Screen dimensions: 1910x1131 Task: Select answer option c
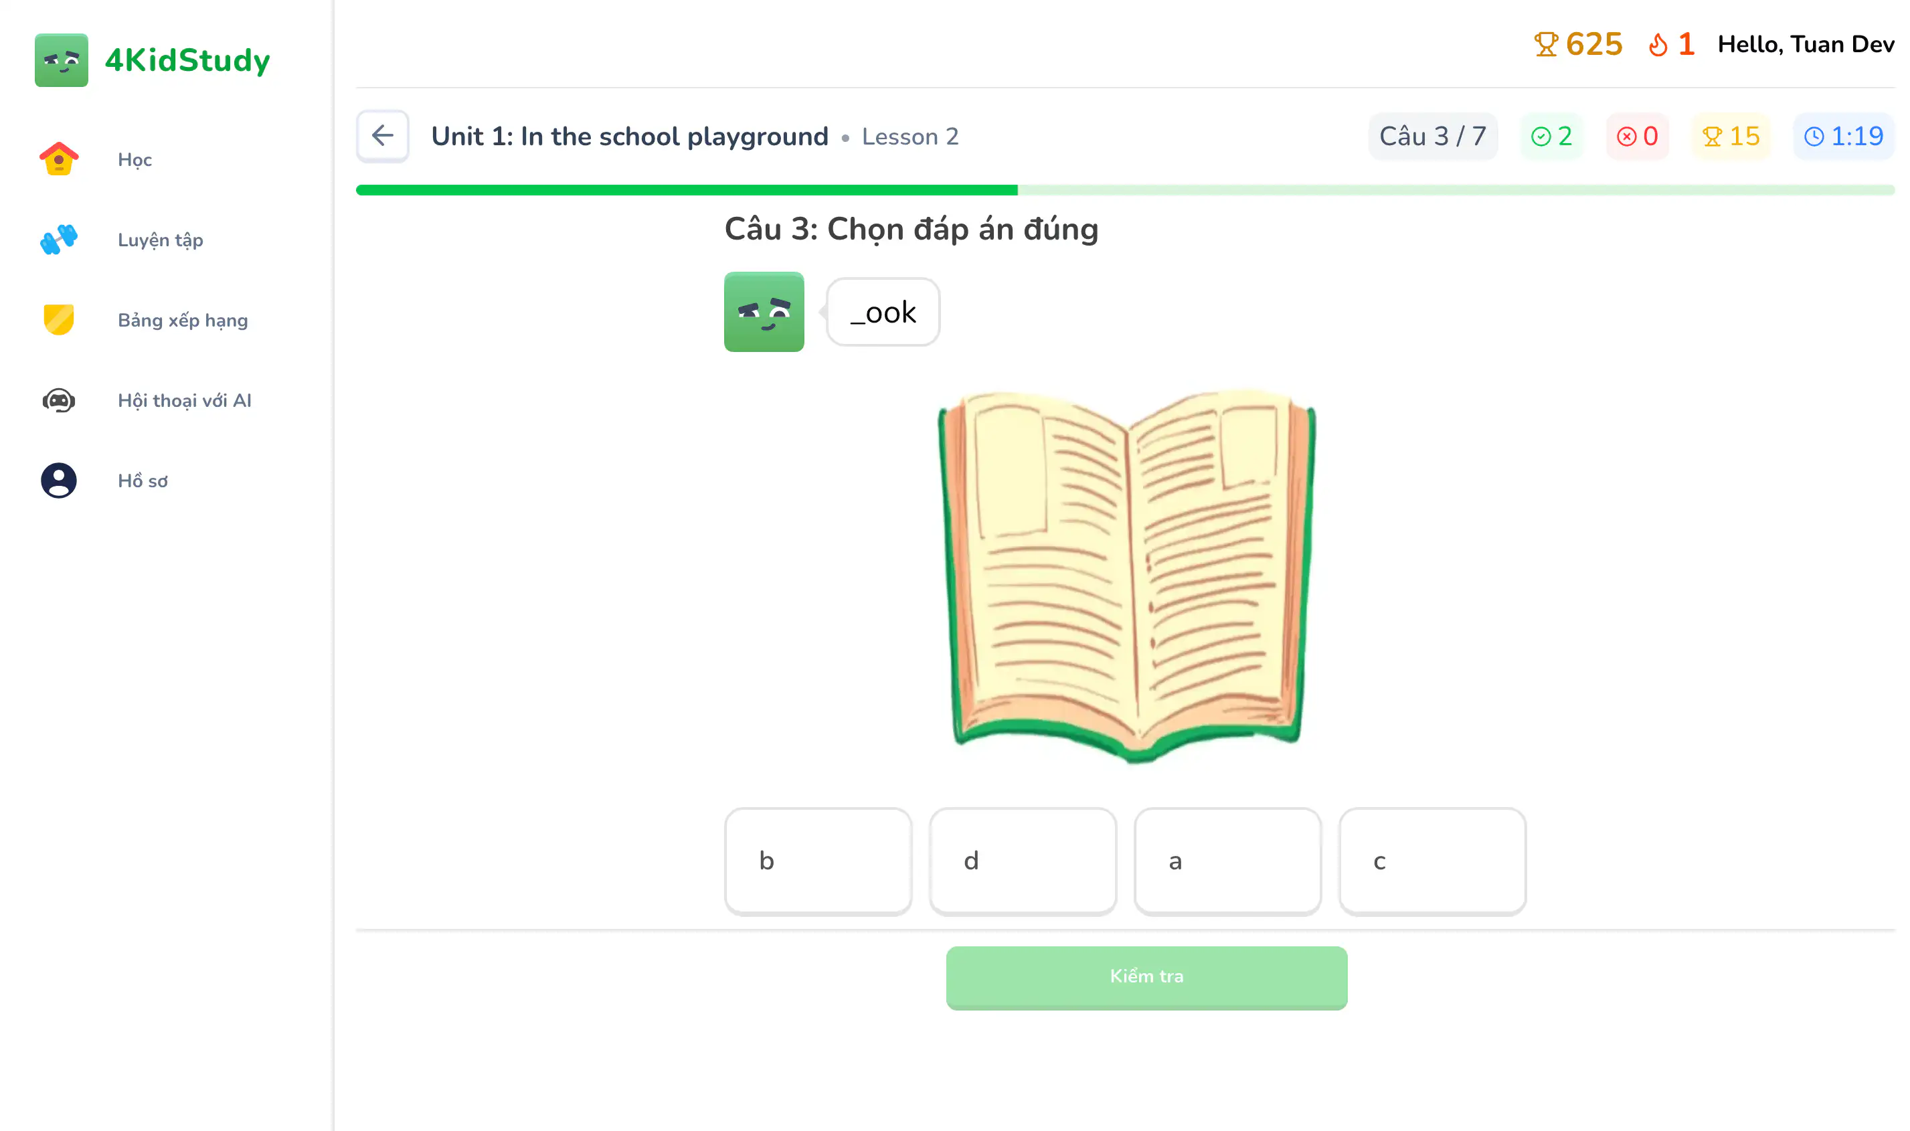(1431, 861)
